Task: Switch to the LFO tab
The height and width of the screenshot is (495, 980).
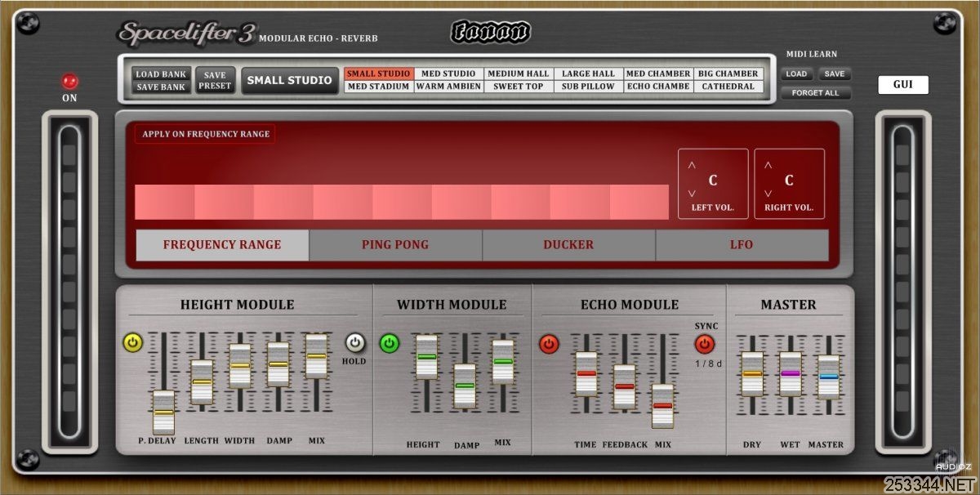Action: click(x=742, y=244)
